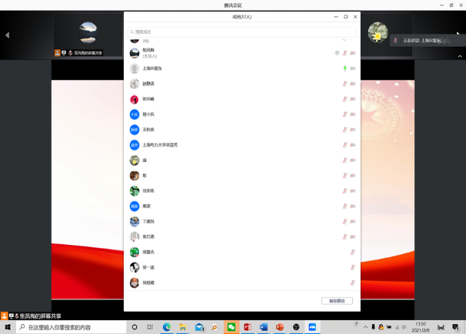Open the volume control in system tray
Screen dimensions: 466x334
(404, 327)
